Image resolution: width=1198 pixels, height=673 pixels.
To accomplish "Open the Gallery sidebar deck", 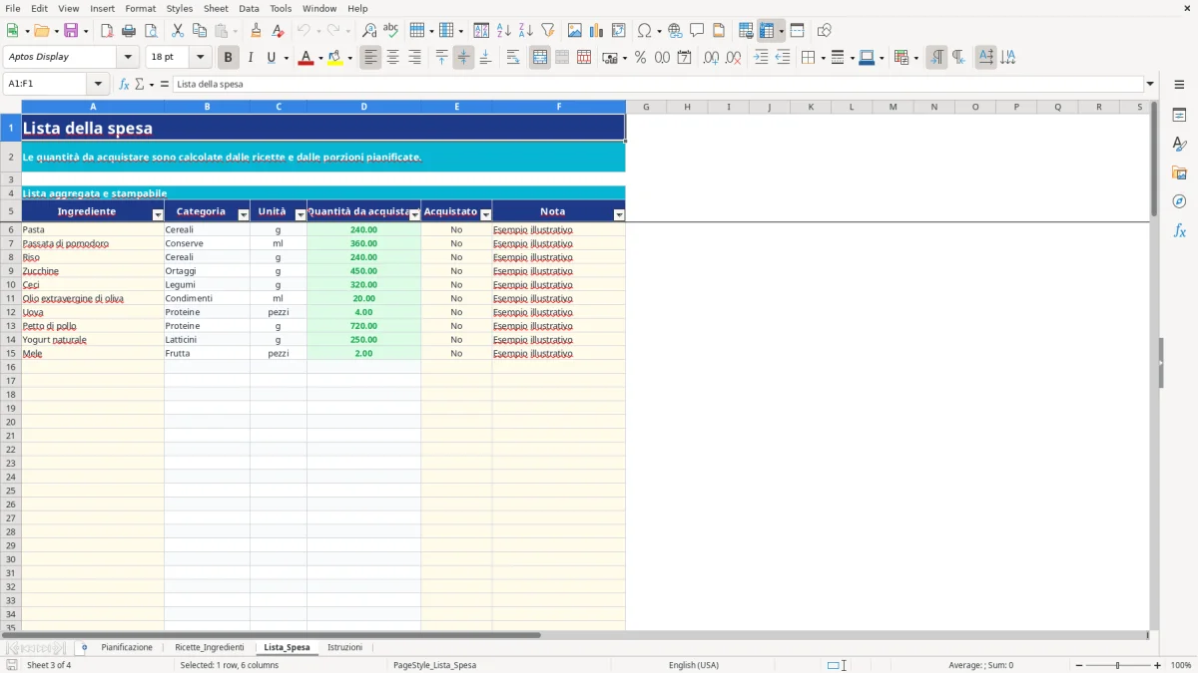I will (1179, 173).
